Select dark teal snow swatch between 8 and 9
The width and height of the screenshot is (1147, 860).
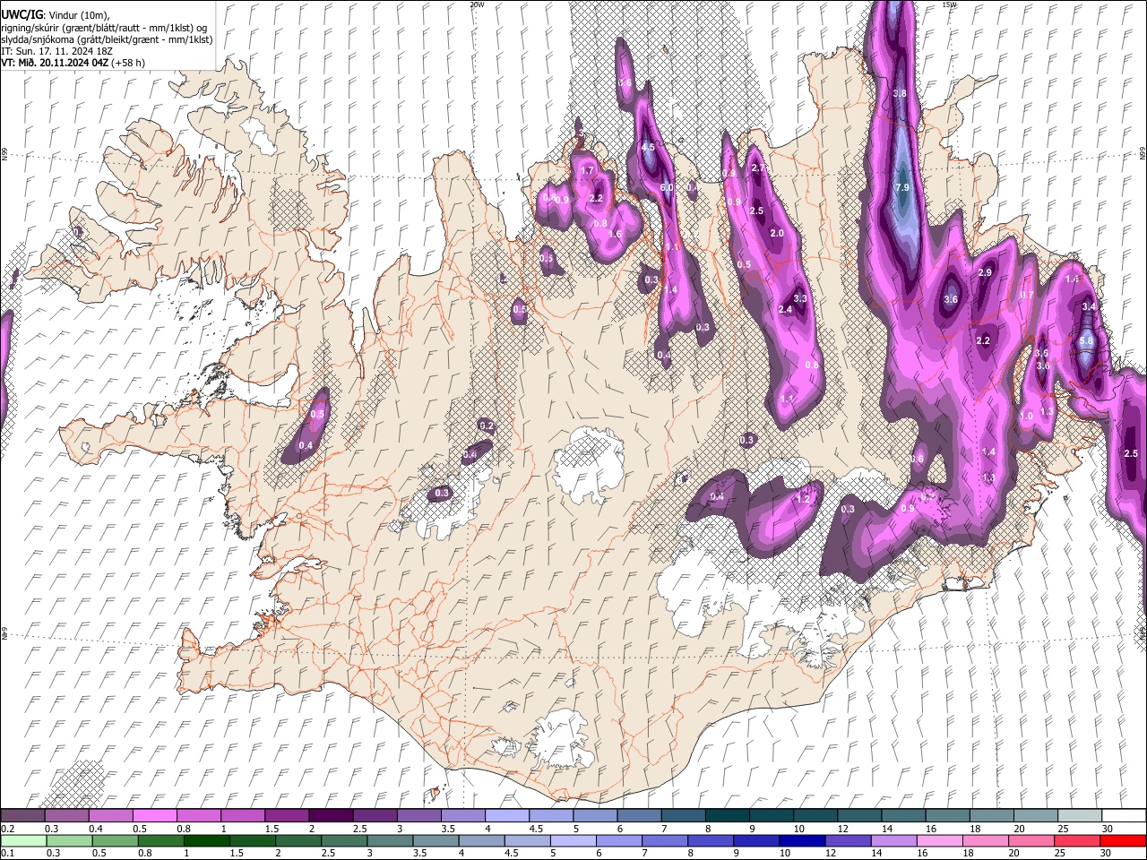726,815
